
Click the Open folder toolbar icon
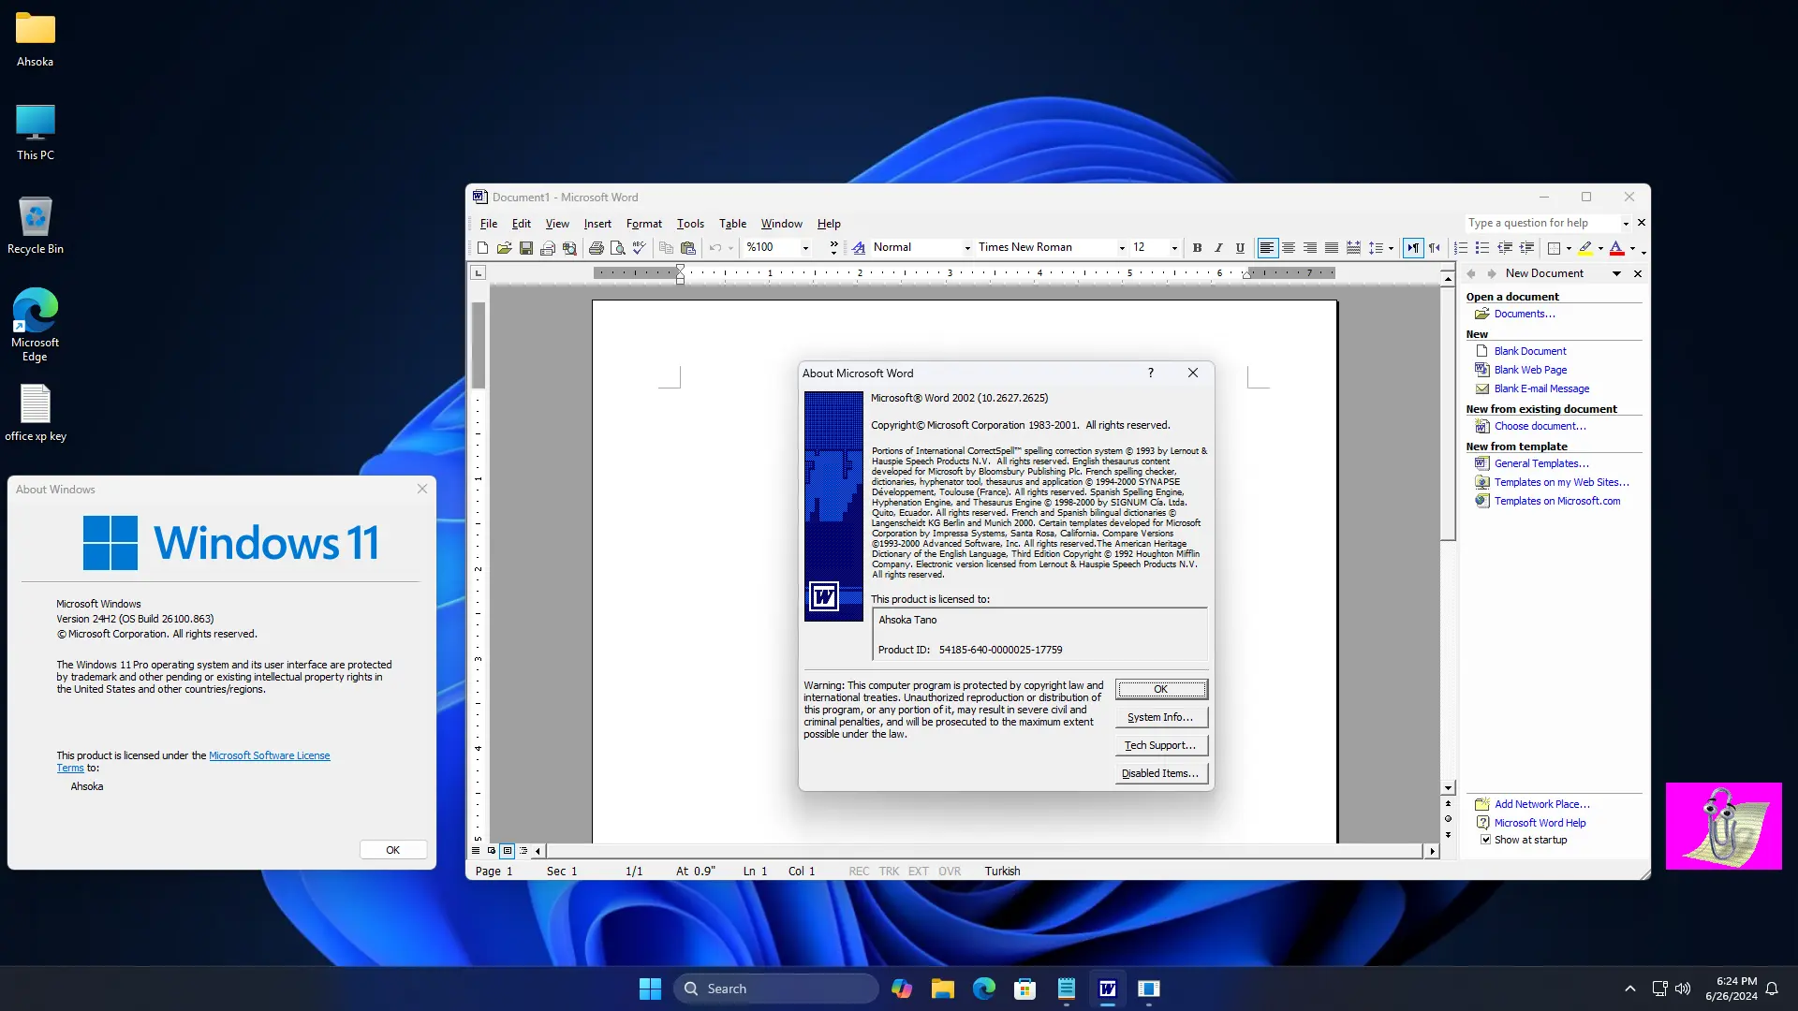pos(504,248)
